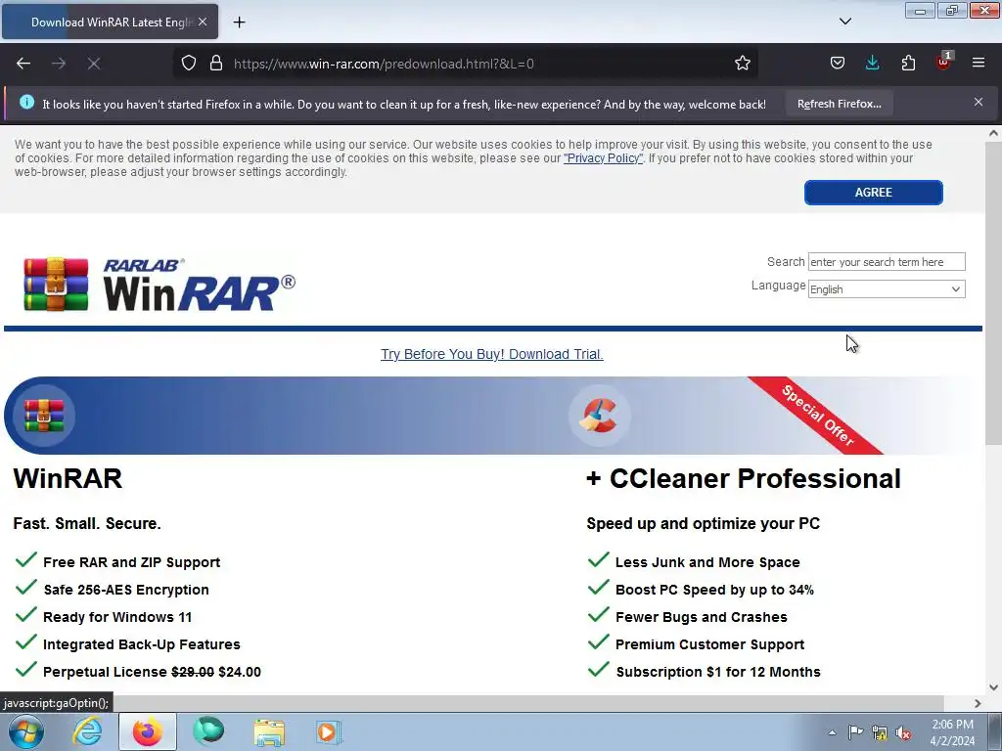Open the Windows Start menu orb
The image size is (1002, 751).
pyautogui.click(x=26, y=731)
